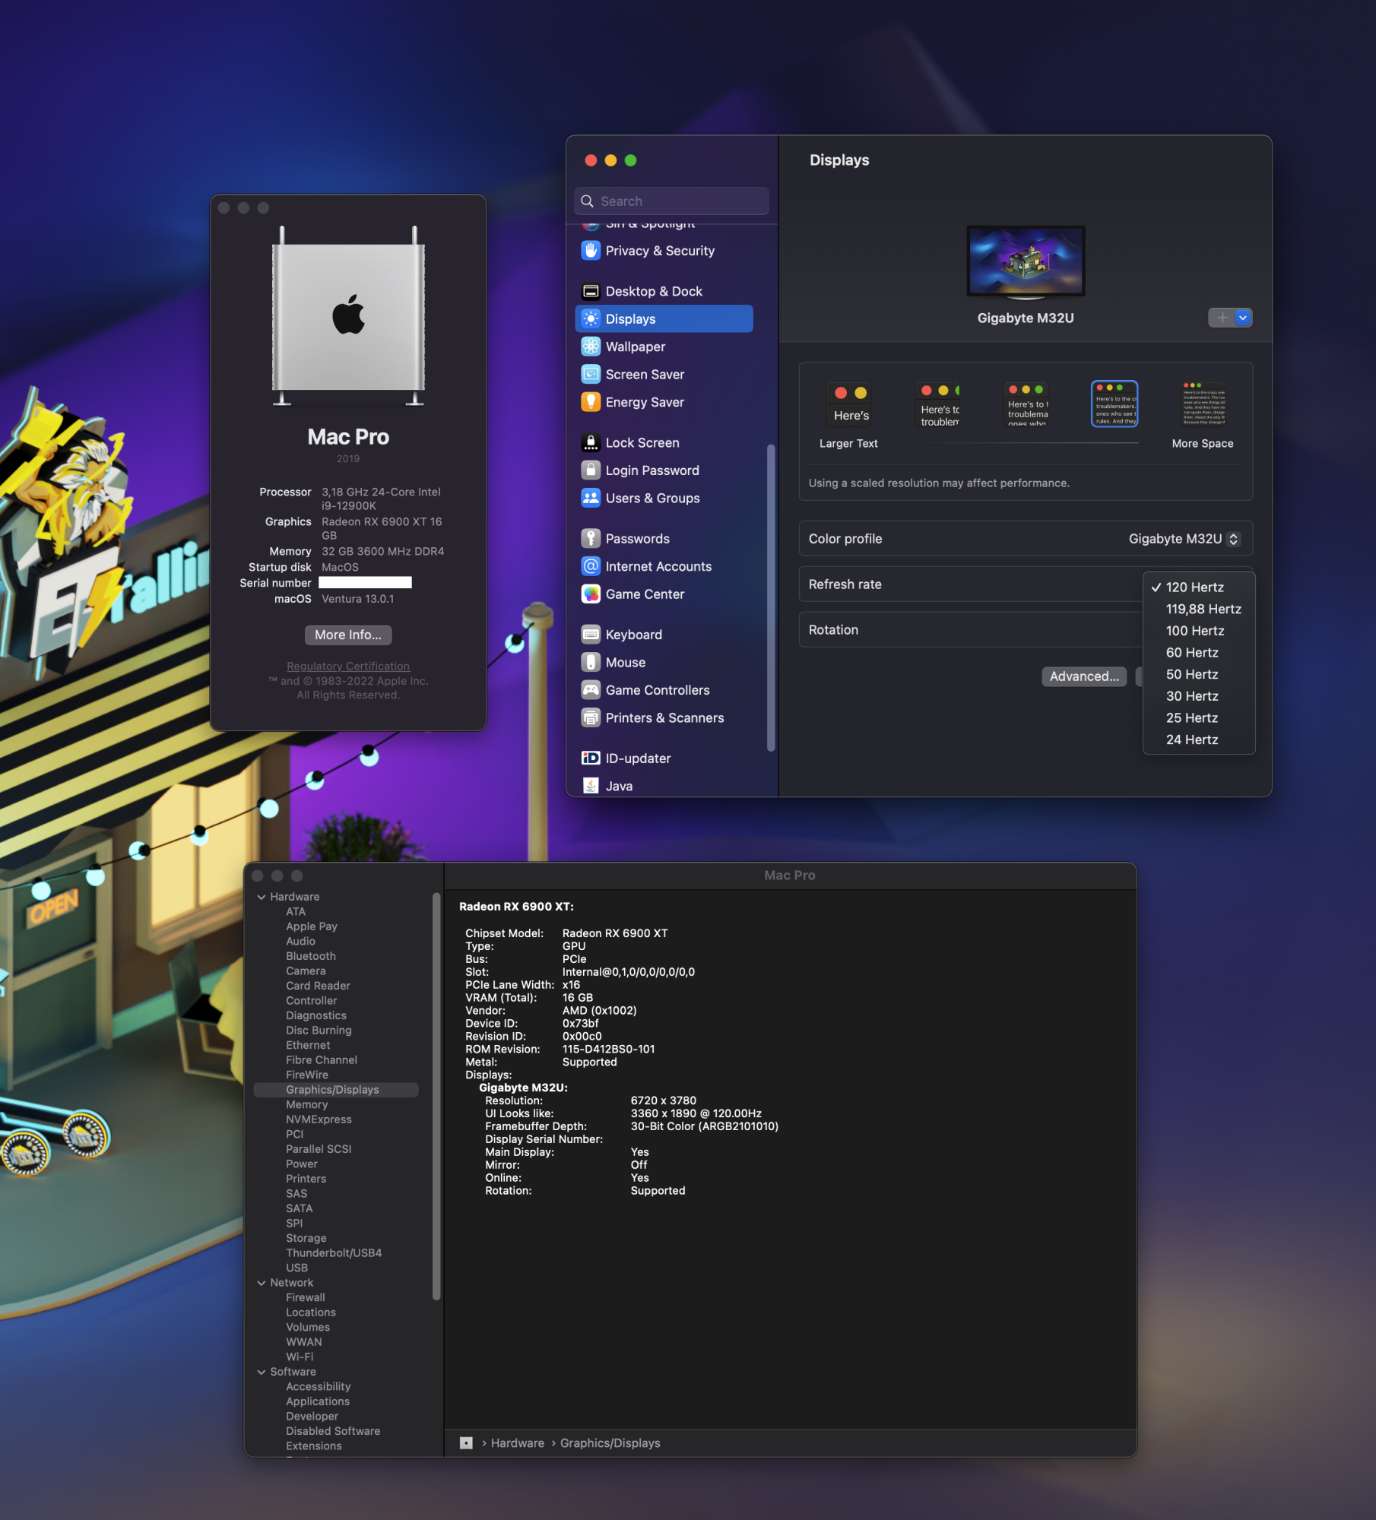Select Memory in the hardware list
Screen dimensions: 1376x1520
307,1104
